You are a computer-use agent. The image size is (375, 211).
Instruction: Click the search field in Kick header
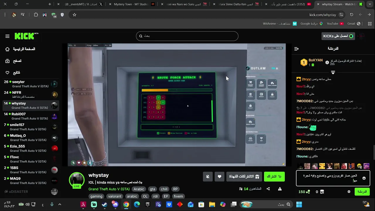(x=187, y=36)
